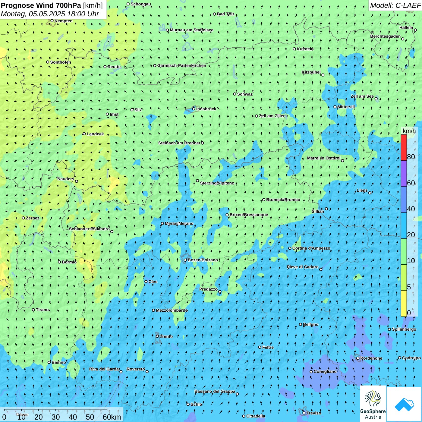This screenshot has height=422, width=422.
Task: Click the 'Spilimbergo' label
Action: click(x=404, y=329)
